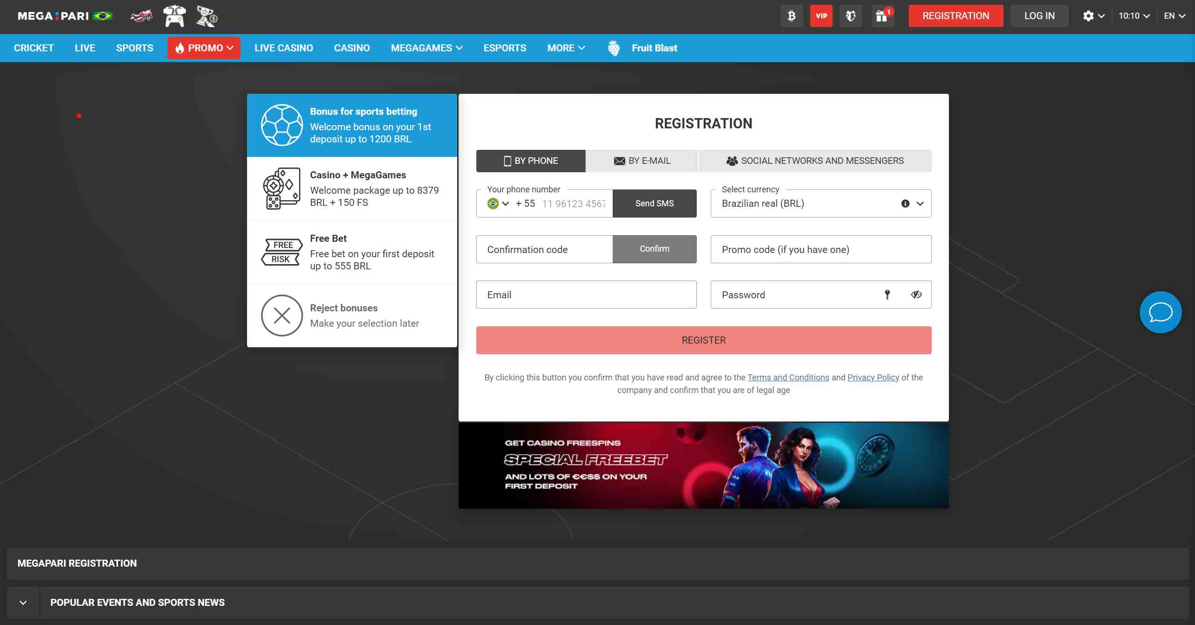
Task: Switch to the BY PHONE tab
Action: pyautogui.click(x=531, y=161)
